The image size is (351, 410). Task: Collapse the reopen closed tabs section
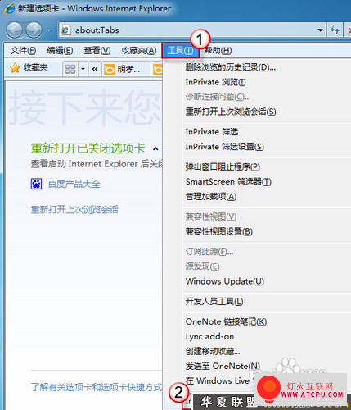point(155,148)
